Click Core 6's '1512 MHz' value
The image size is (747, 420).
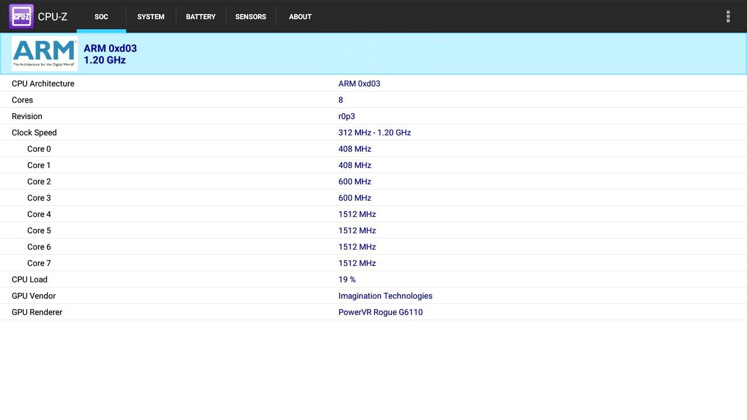tap(357, 247)
